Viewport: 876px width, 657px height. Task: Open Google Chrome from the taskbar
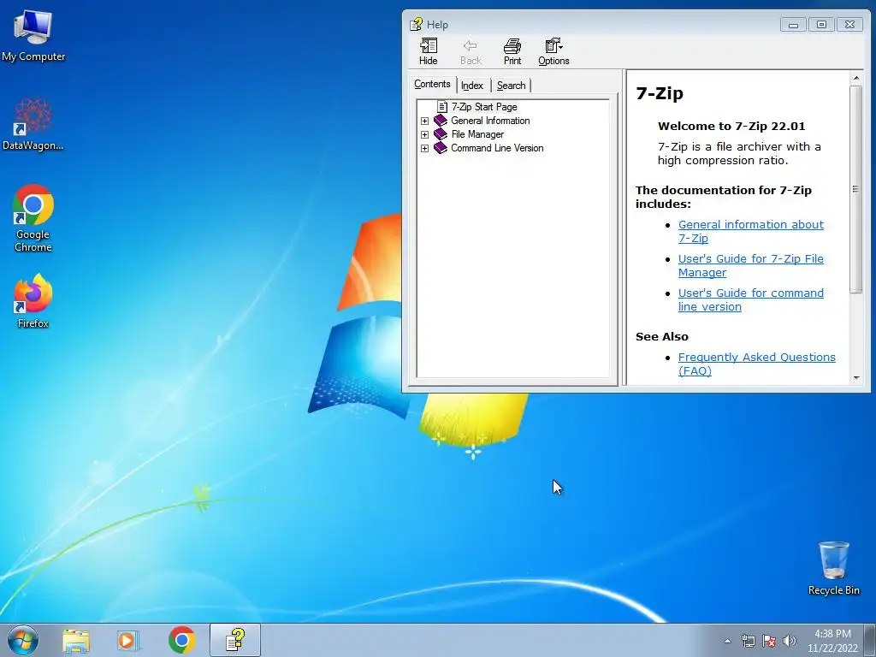point(181,640)
